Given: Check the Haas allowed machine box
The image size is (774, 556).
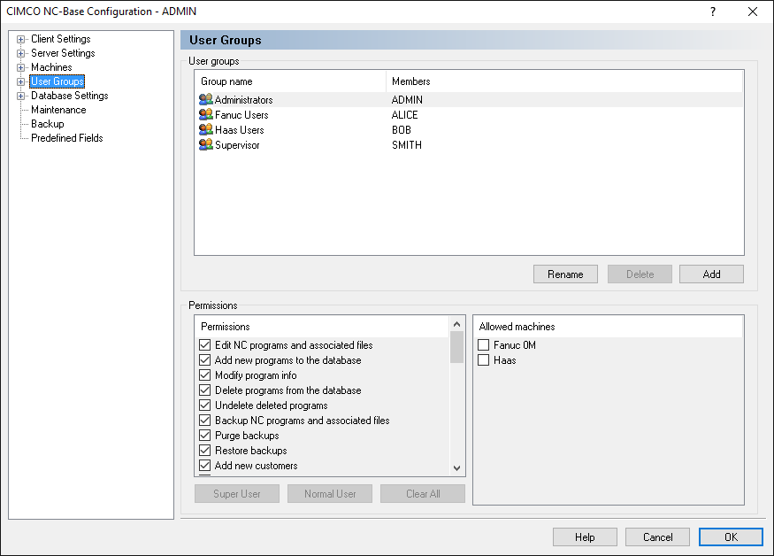Looking at the screenshot, I should click(484, 360).
